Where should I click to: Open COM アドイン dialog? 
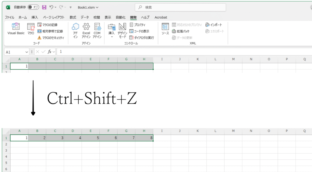coord(97,31)
